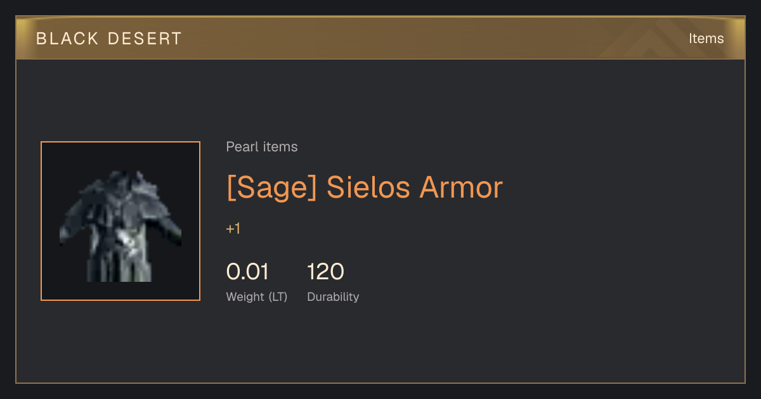The height and width of the screenshot is (399, 761).
Task: Click the LT unit in weight label
Action: tap(278, 296)
